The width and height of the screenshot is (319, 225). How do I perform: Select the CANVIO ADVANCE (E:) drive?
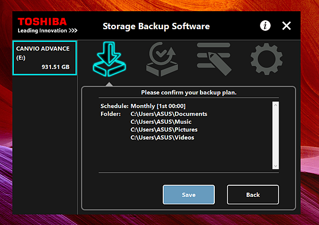[x=45, y=58]
